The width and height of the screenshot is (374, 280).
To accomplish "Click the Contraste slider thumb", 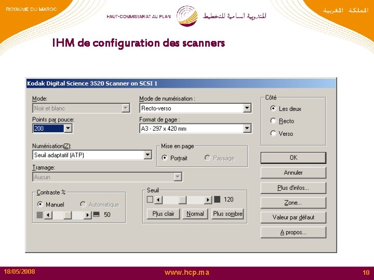I will tap(68, 215).
